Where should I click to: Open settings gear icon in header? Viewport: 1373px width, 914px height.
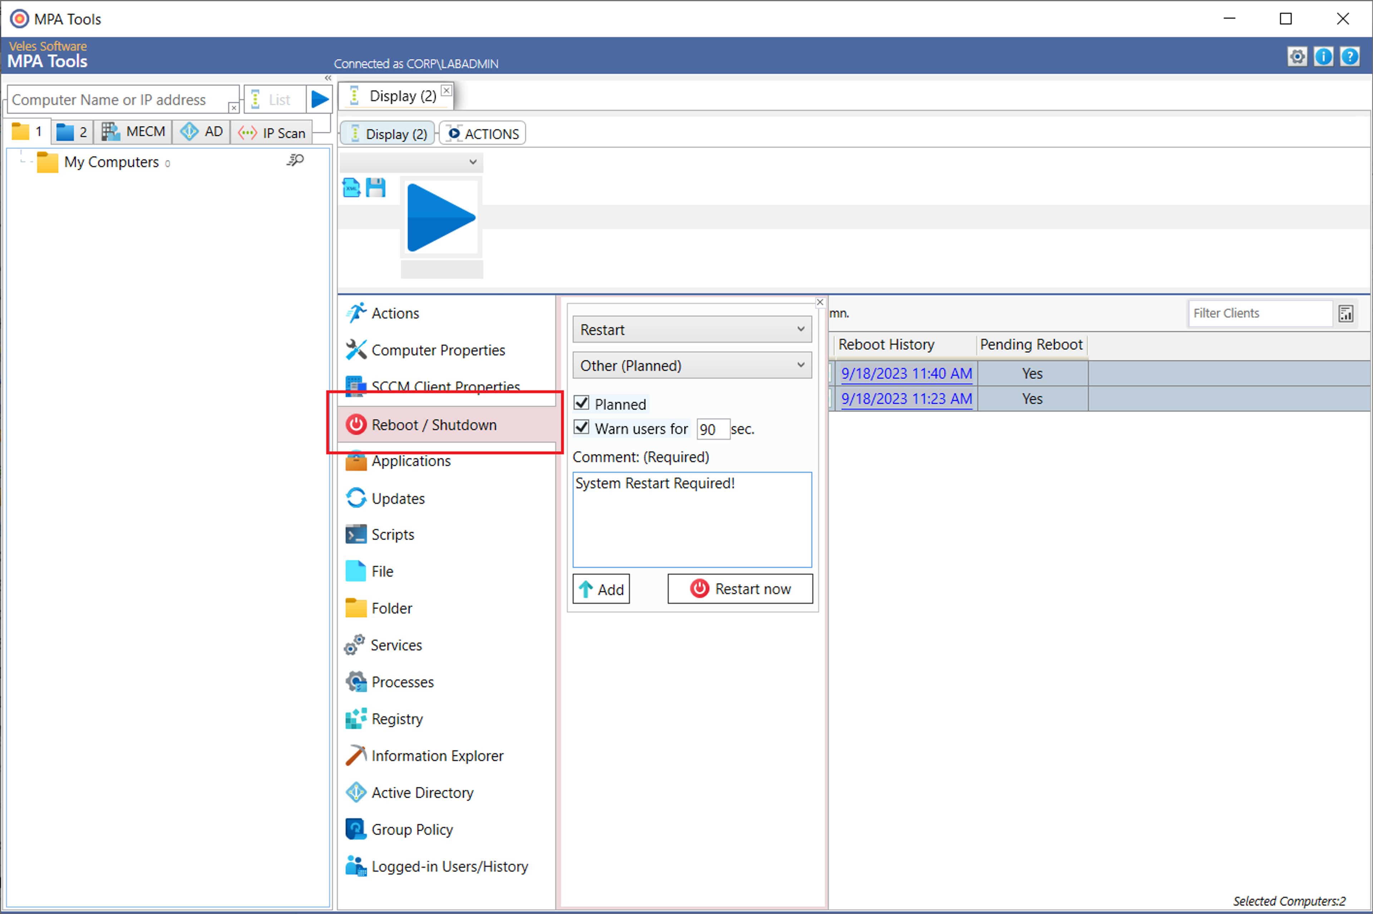point(1296,57)
